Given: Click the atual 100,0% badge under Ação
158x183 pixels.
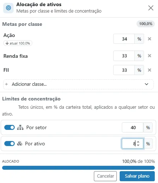Looking at the screenshot, I should 18,43.
